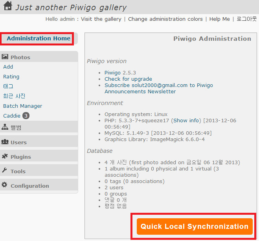Screen dimensions: 259x241
Task: Click the Configuration gear icon
Action: 5,185
